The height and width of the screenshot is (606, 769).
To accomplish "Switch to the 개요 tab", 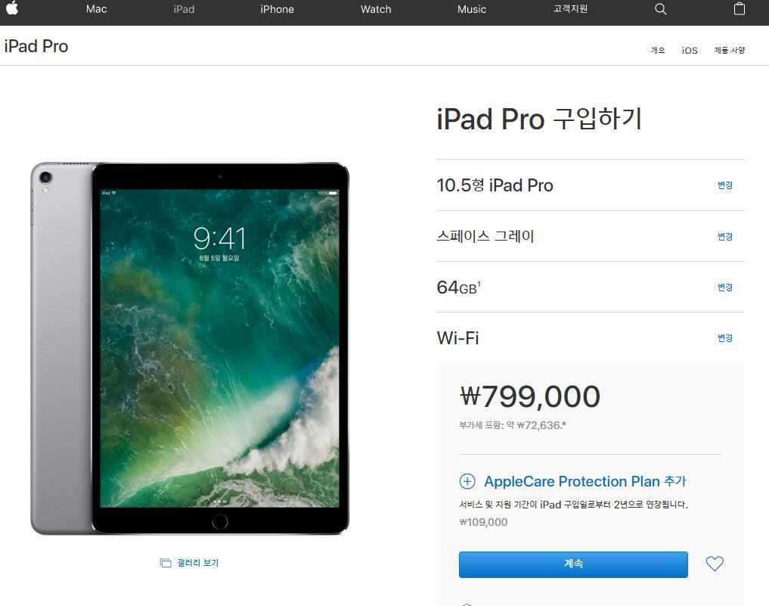I will [x=658, y=50].
